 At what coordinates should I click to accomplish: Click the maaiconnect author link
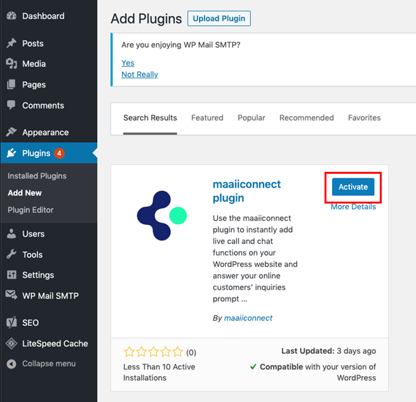click(248, 318)
